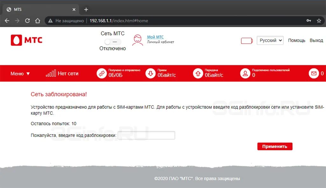This screenshot has height=188, width=326.
Task: Open the Мой МТС link
Action: pyautogui.click(x=155, y=37)
